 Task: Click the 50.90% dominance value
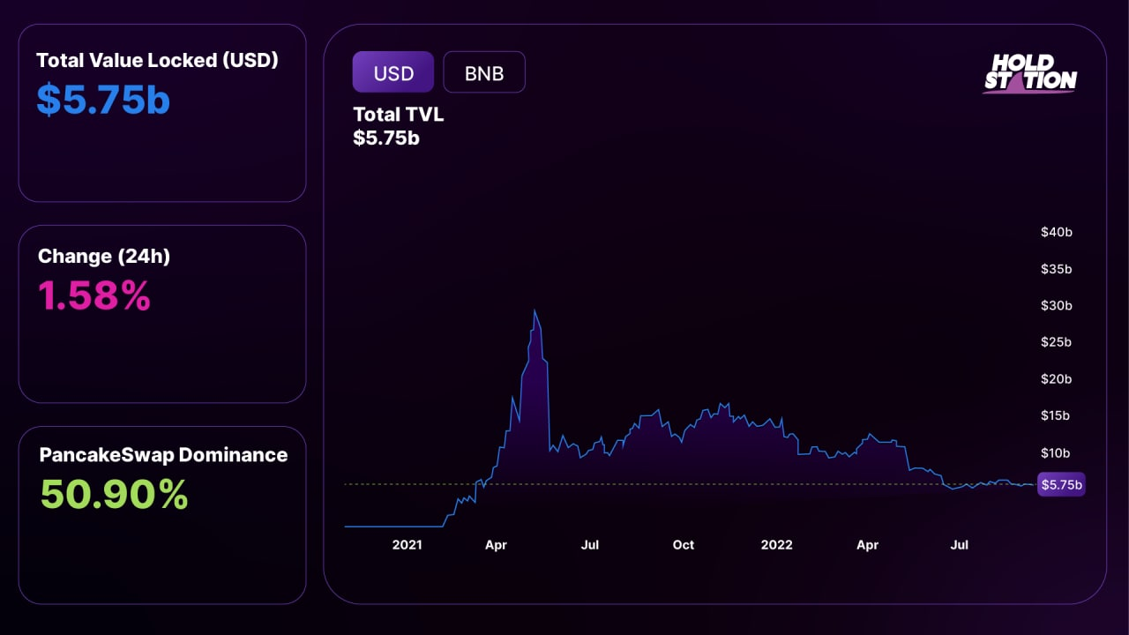pos(115,494)
